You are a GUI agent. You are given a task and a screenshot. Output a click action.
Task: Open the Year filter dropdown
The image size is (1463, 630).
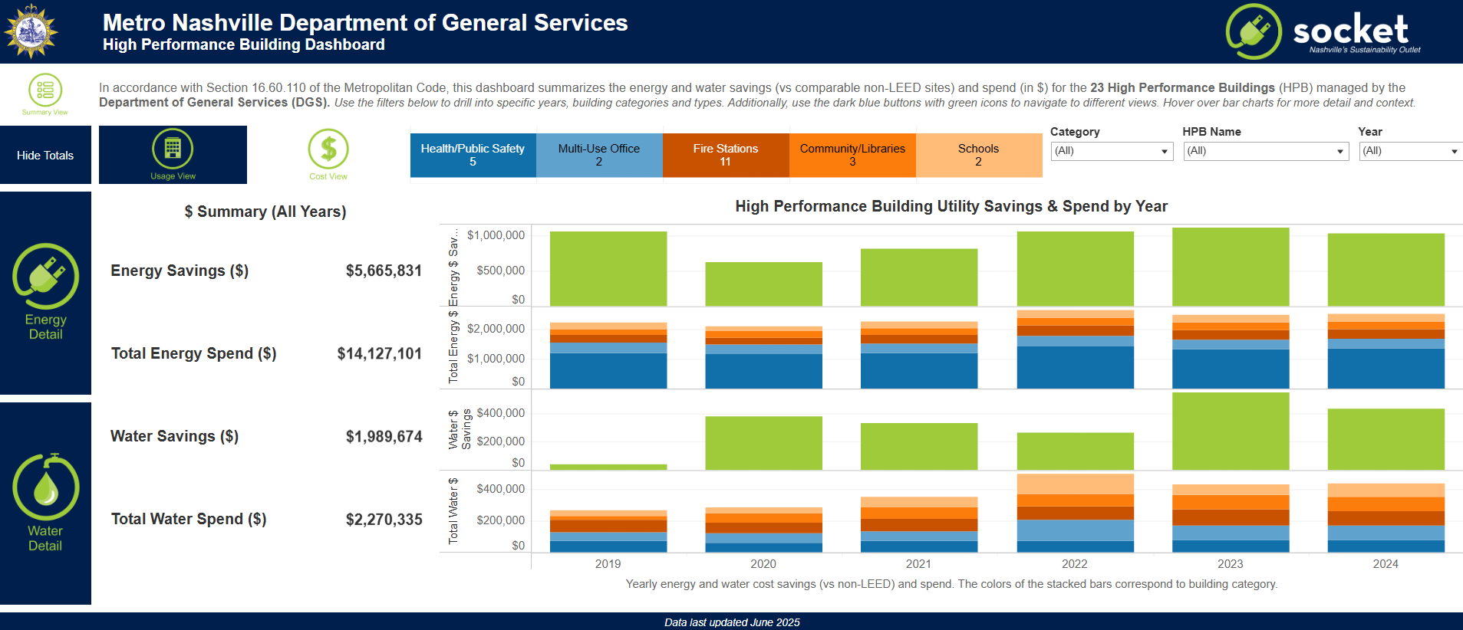(1410, 151)
